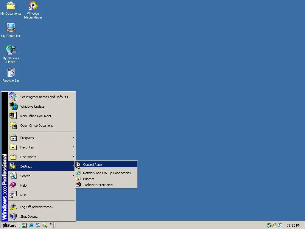The height and width of the screenshot is (229, 305).
Task: Click the lightning bolt tray icon
Action: coord(280,225)
